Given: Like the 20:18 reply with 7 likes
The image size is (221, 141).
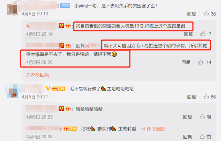Looking at the screenshot, I should coord(203,34).
